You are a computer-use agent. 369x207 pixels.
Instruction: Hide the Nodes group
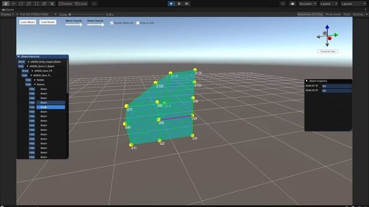pyautogui.click(x=28, y=80)
